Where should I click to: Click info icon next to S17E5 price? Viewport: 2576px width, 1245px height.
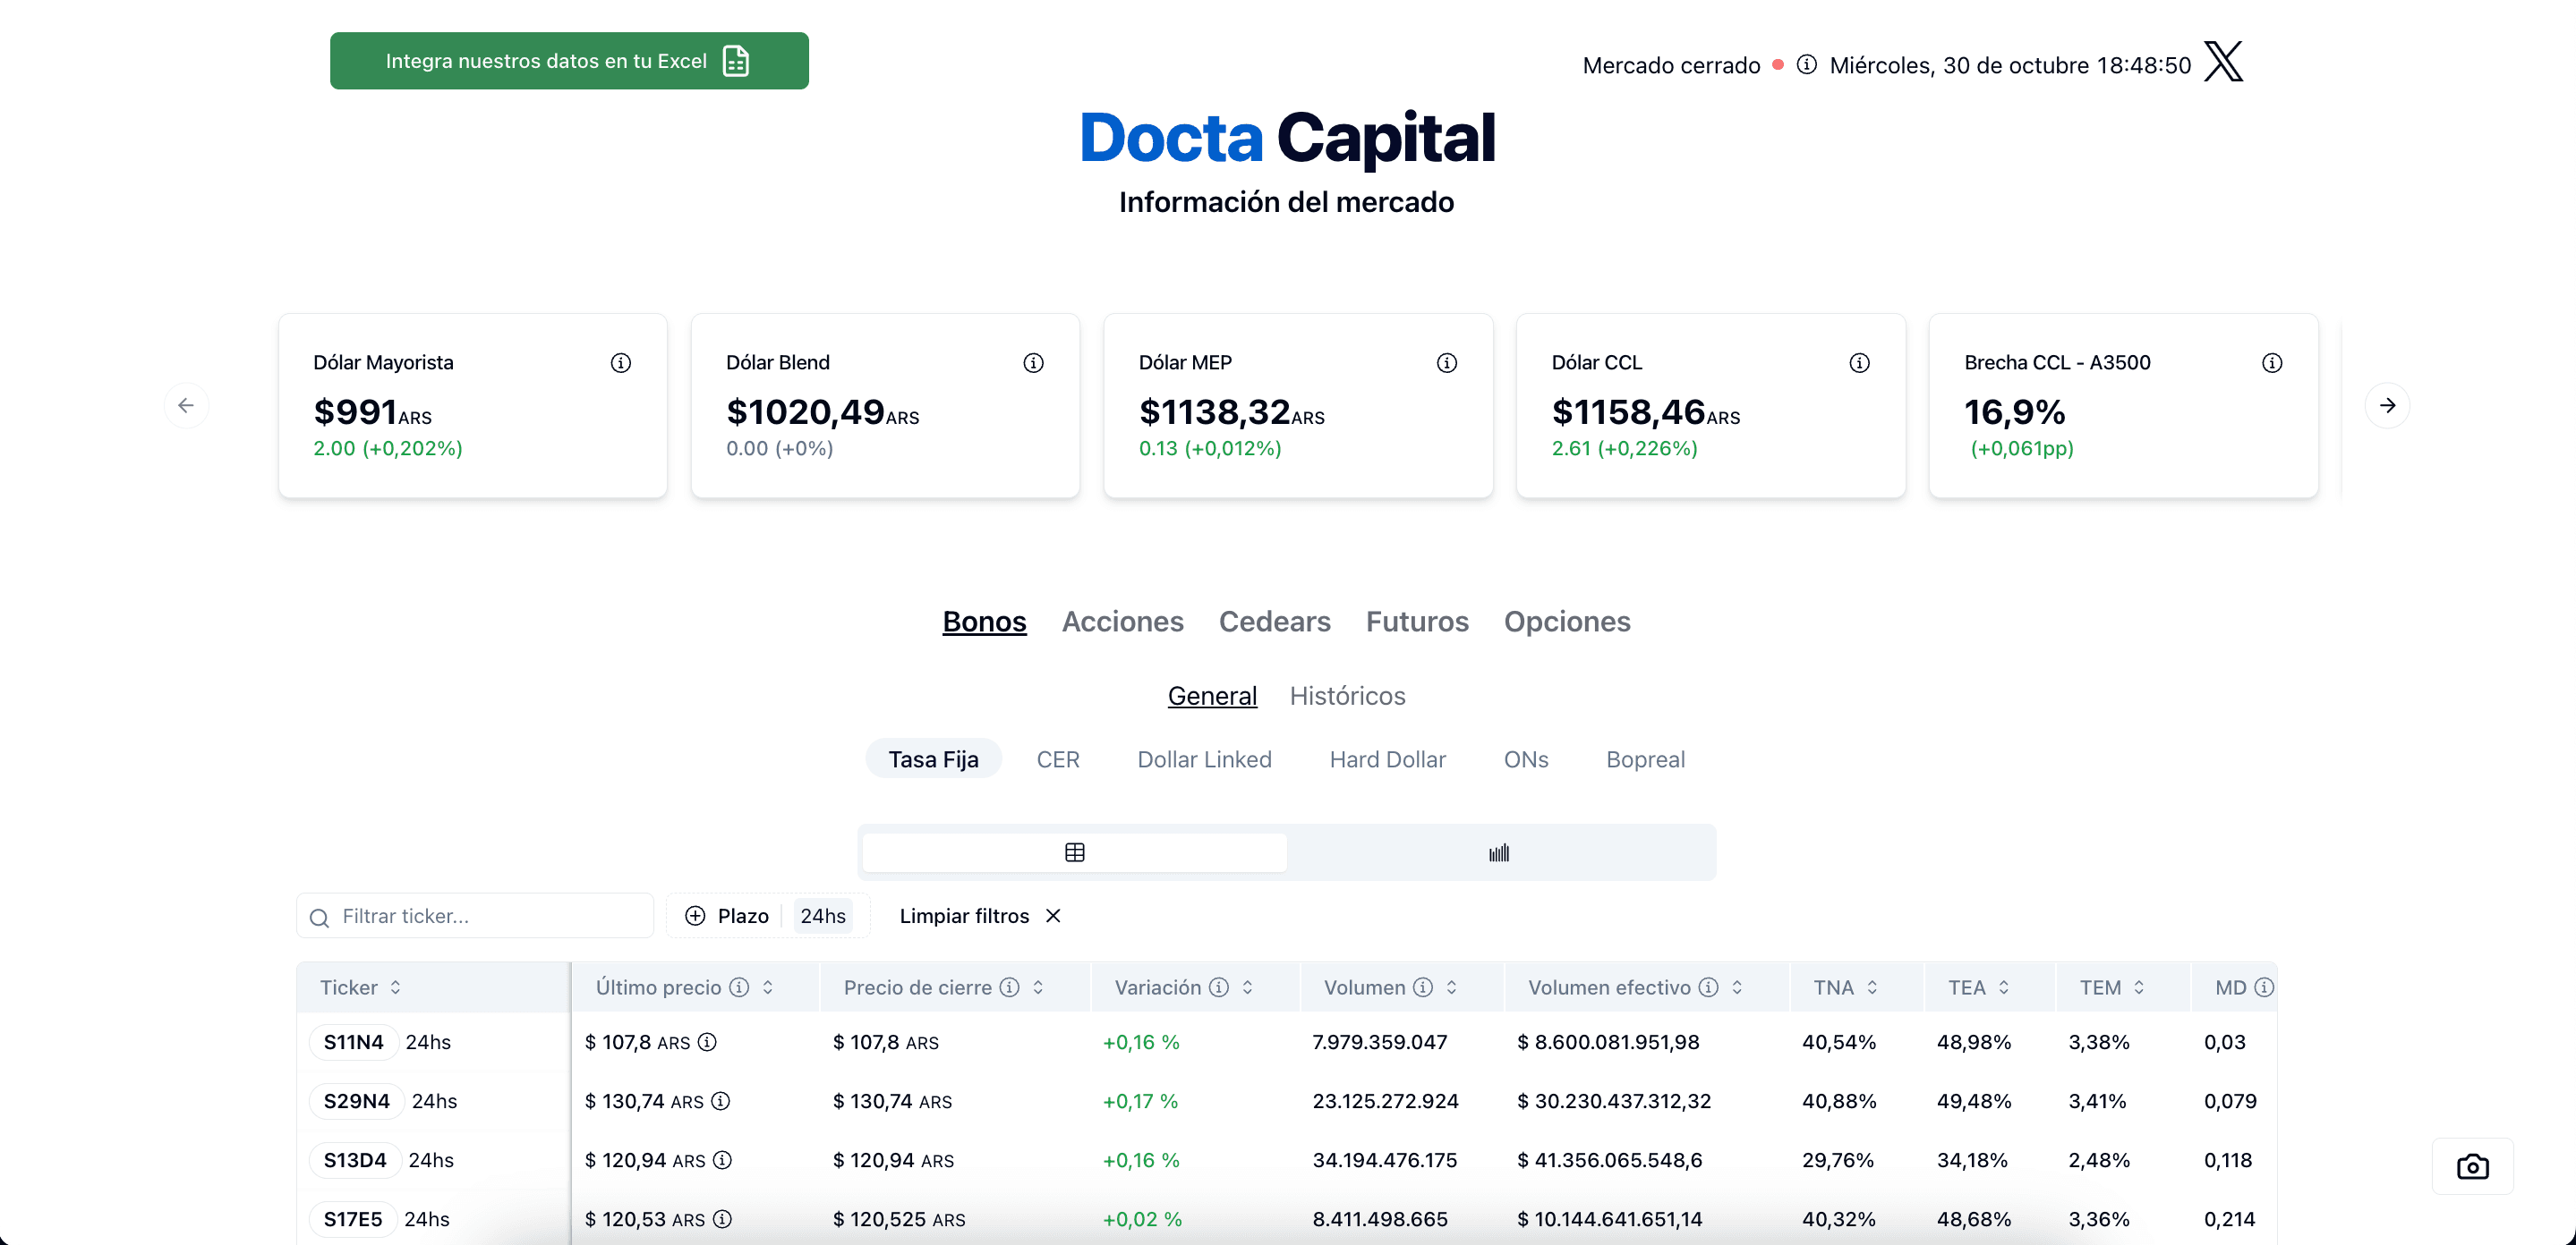coord(722,1219)
